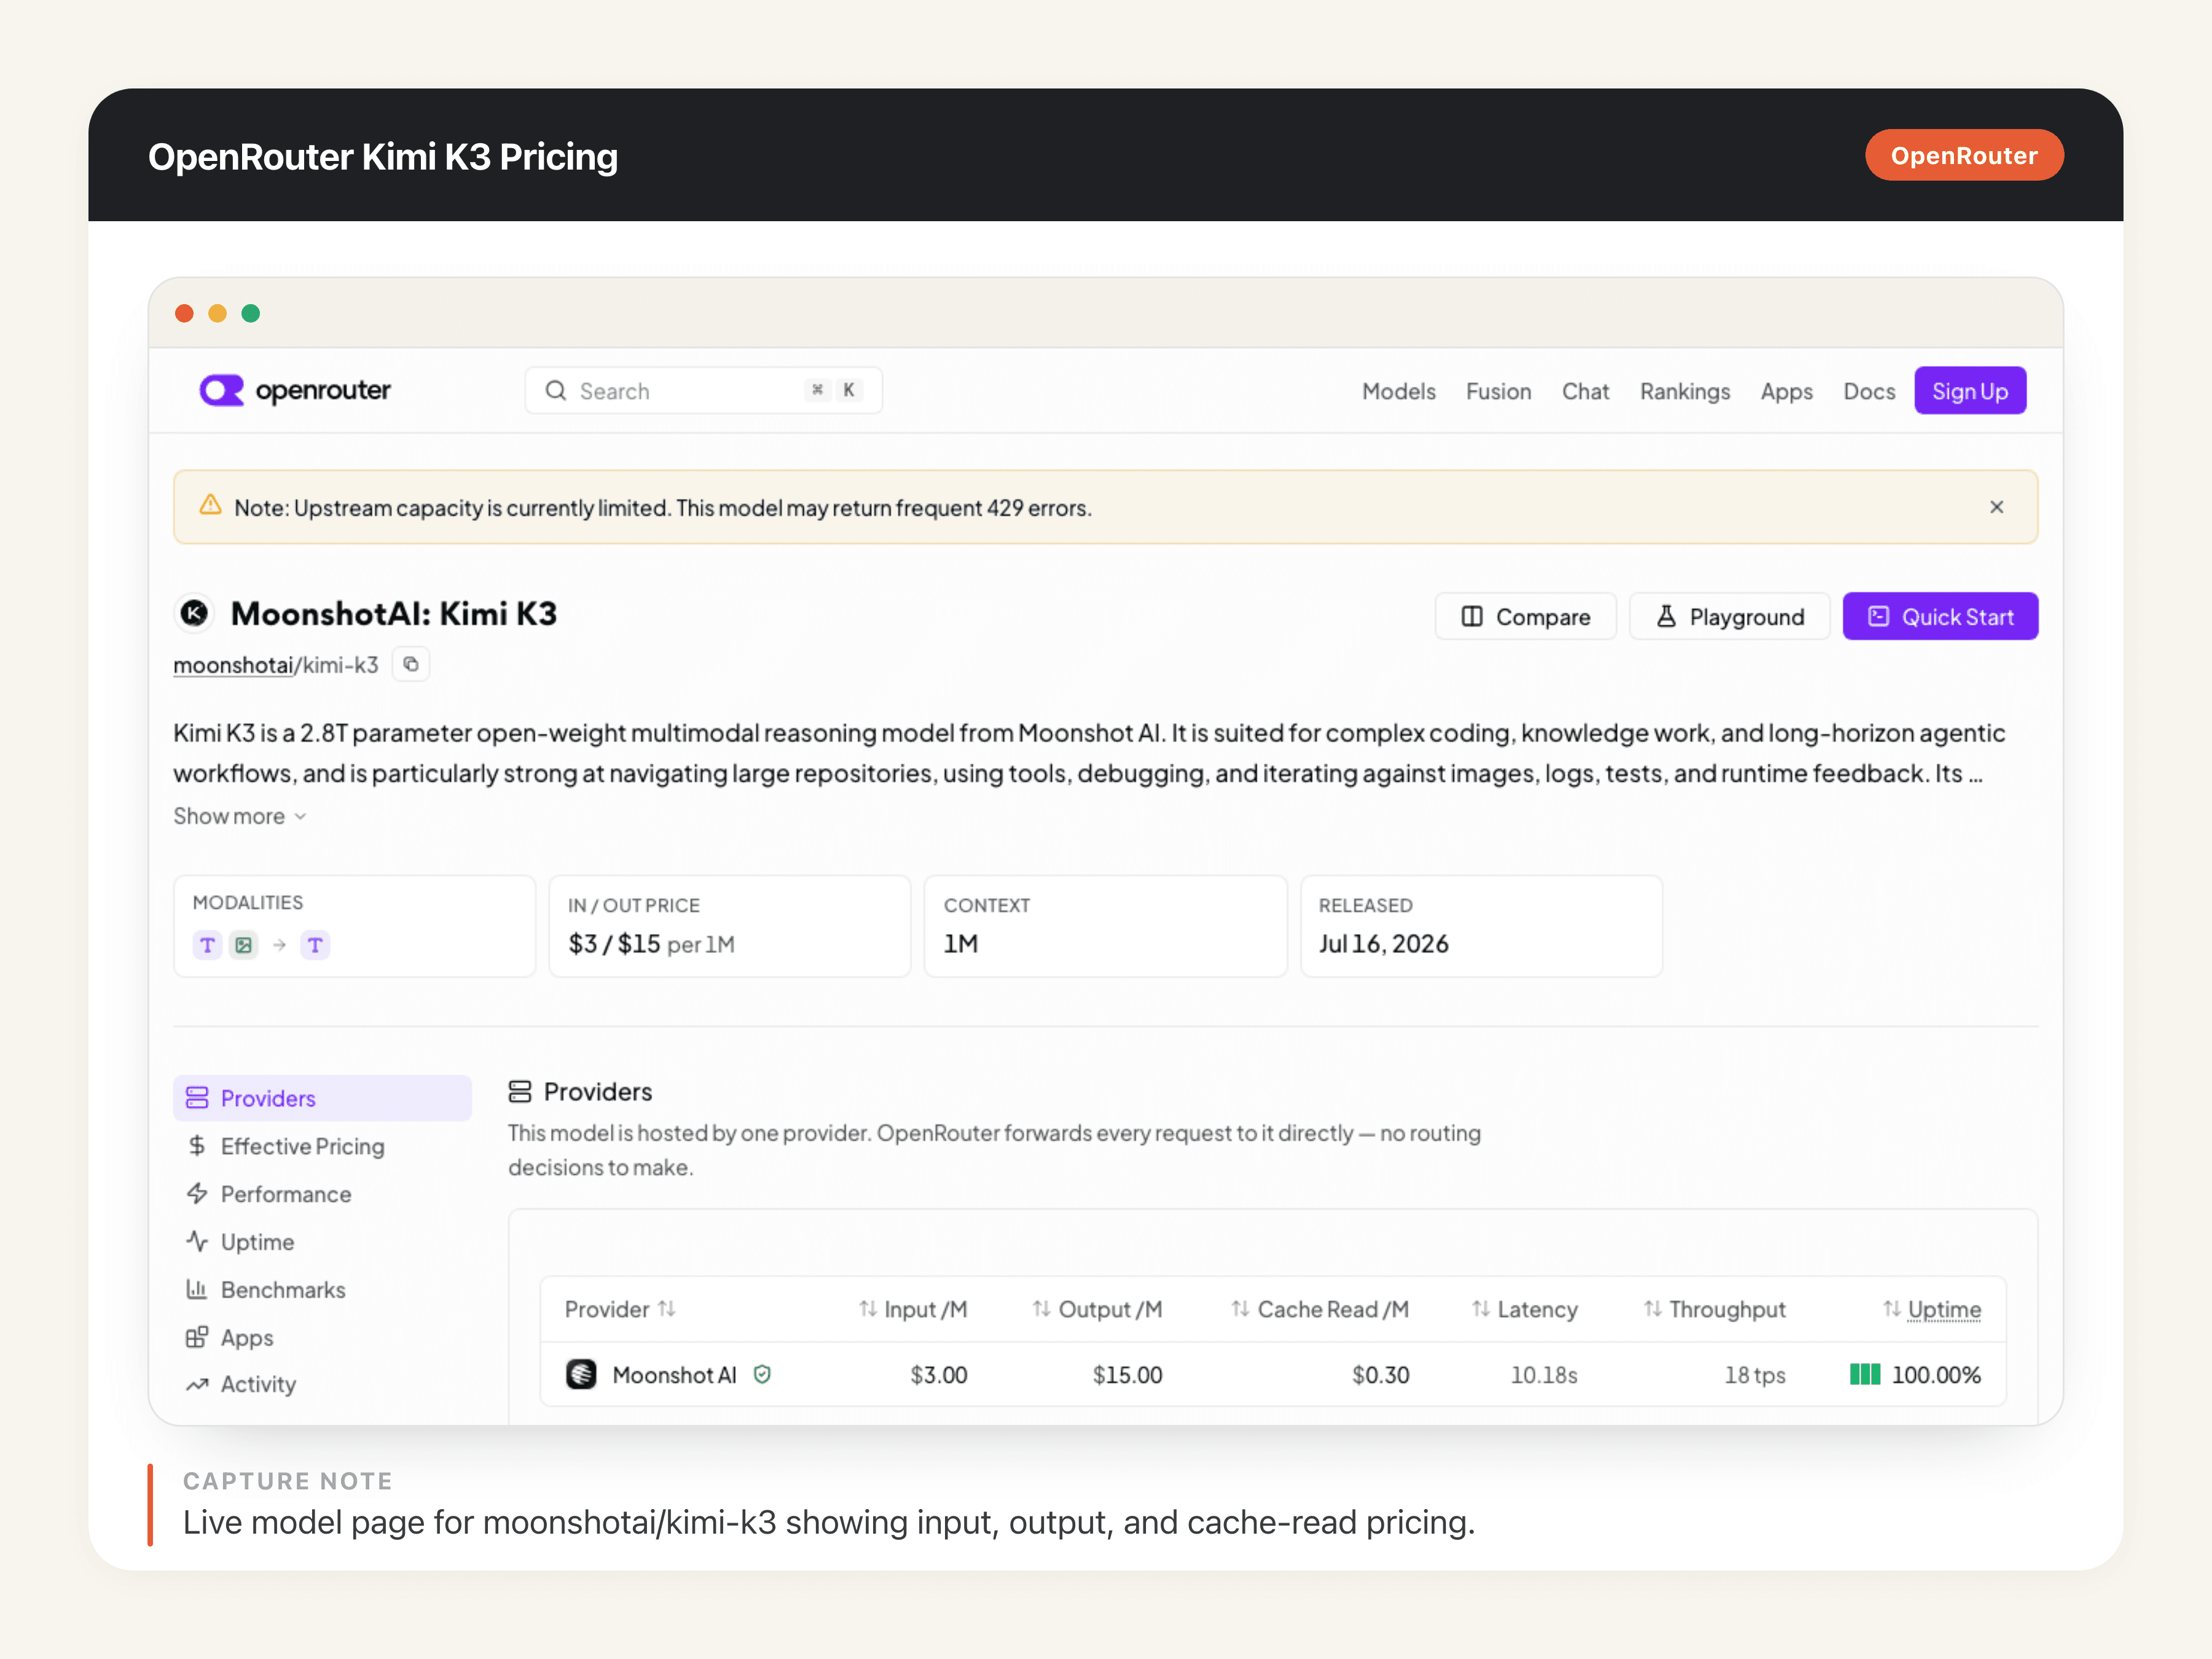Click the orange OpenRouter badge
This screenshot has width=2212, height=1659.
point(1964,155)
